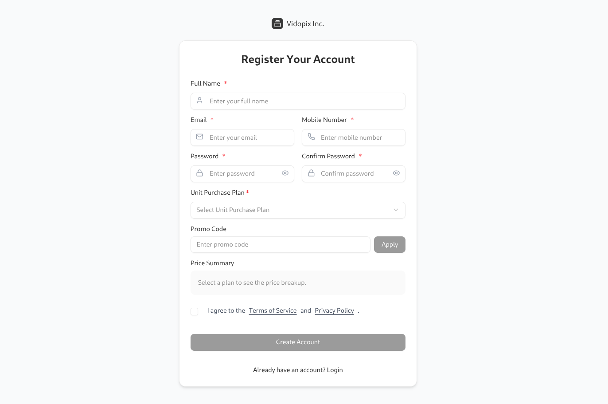The image size is (608, 404).
Task: Click the lock icon in Confirm Password field
Action: pyautogui.click(x=312, y=173)
